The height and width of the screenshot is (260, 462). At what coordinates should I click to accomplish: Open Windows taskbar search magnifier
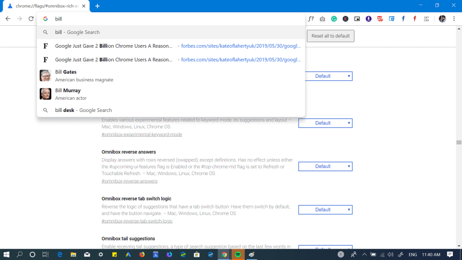click(19, 255)
